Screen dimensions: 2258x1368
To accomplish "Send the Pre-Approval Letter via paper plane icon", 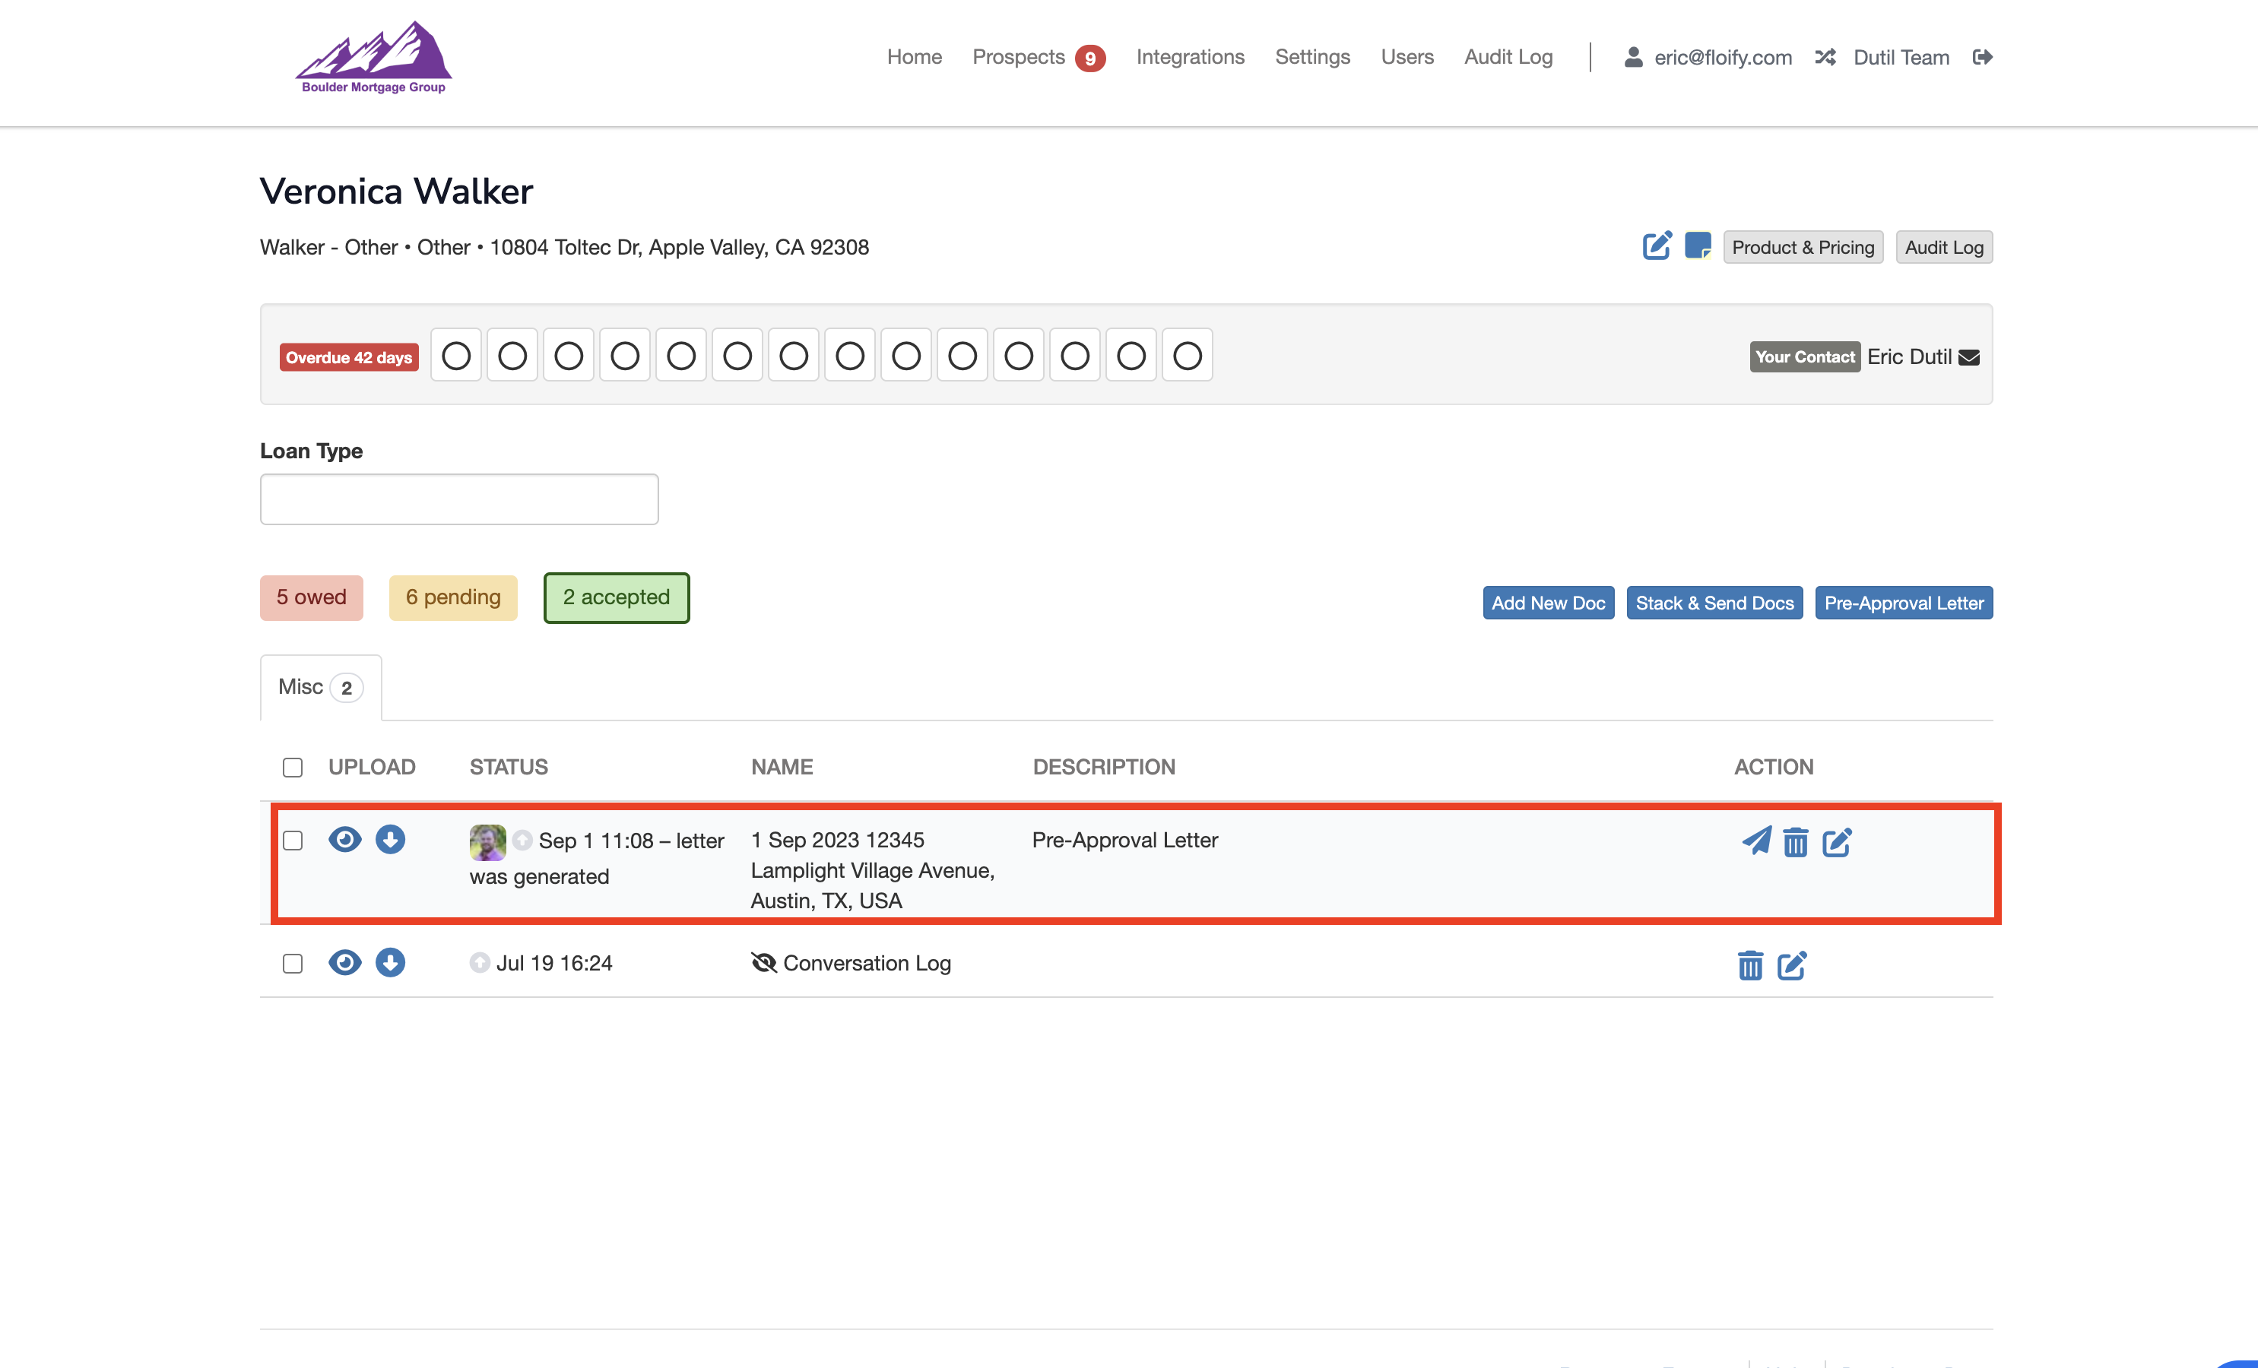I will click(1755, 841).
